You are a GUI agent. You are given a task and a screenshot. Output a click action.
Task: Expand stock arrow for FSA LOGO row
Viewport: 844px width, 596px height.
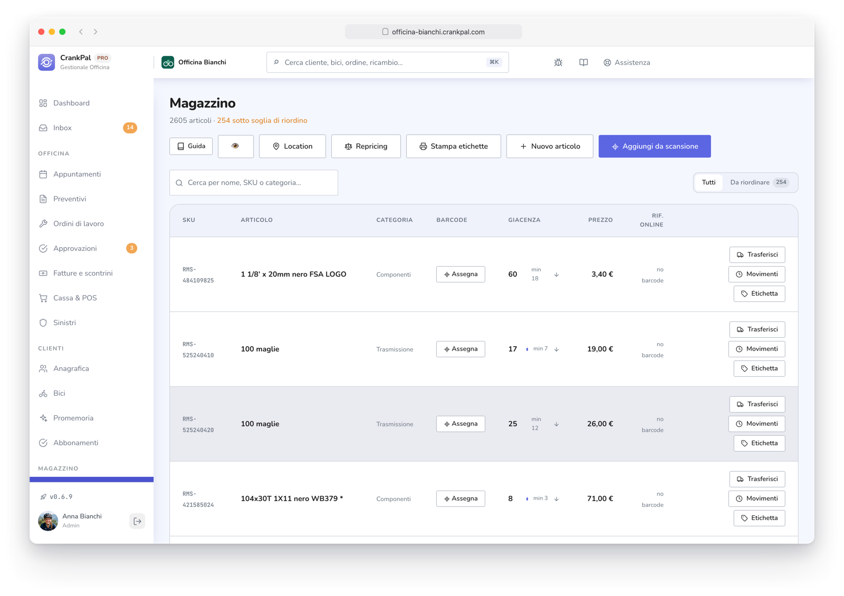point(557,275)
